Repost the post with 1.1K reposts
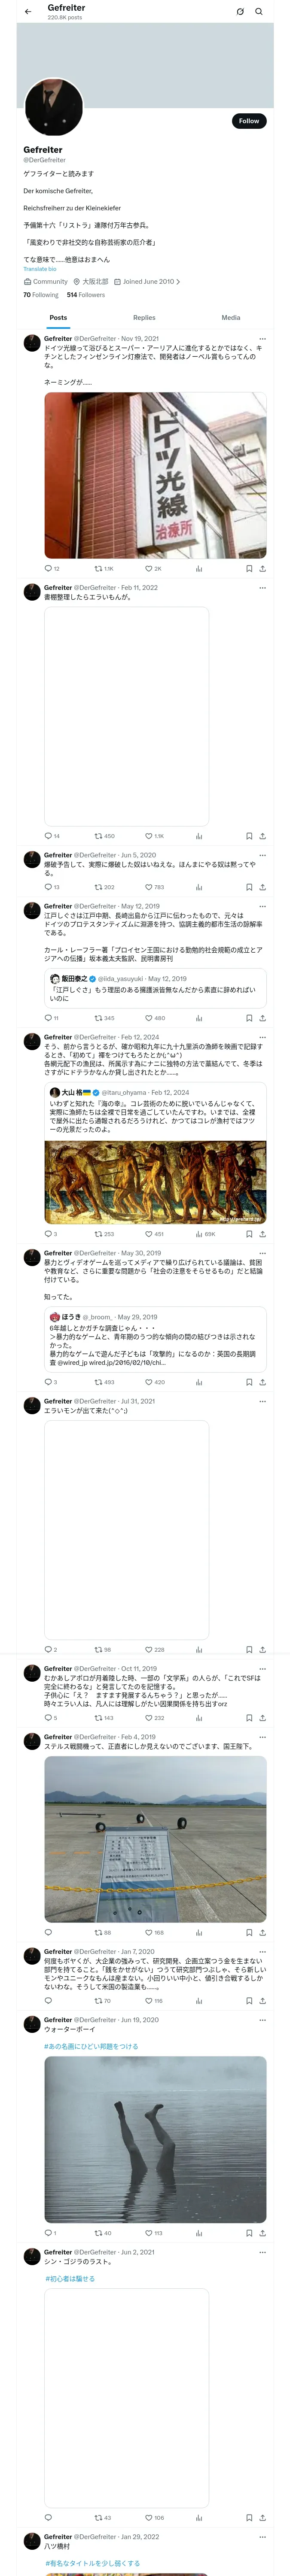This screenshot has width=290, height=2576. (x=104, y=569)
